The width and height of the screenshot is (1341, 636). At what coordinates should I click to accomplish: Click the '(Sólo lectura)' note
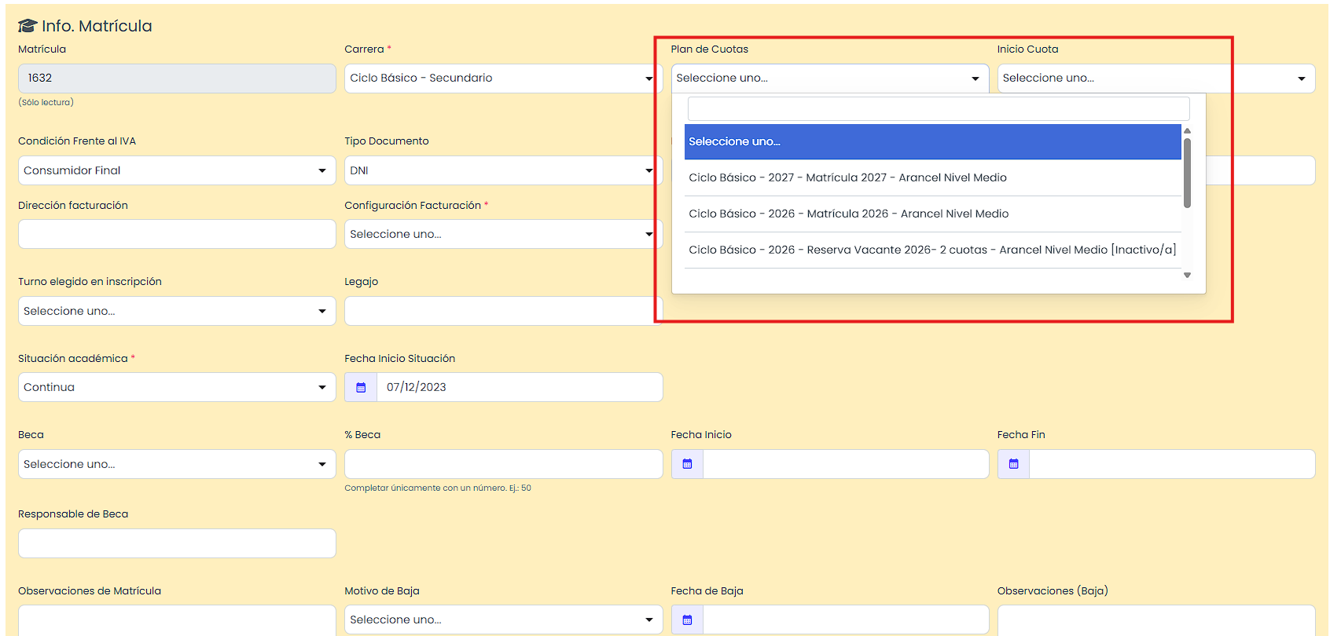point(46,102)
